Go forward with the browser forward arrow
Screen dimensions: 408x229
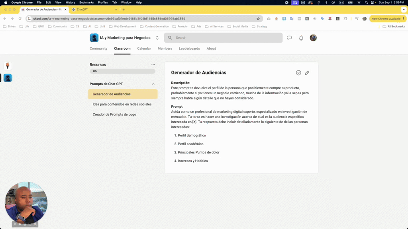[x=12, y=19]
